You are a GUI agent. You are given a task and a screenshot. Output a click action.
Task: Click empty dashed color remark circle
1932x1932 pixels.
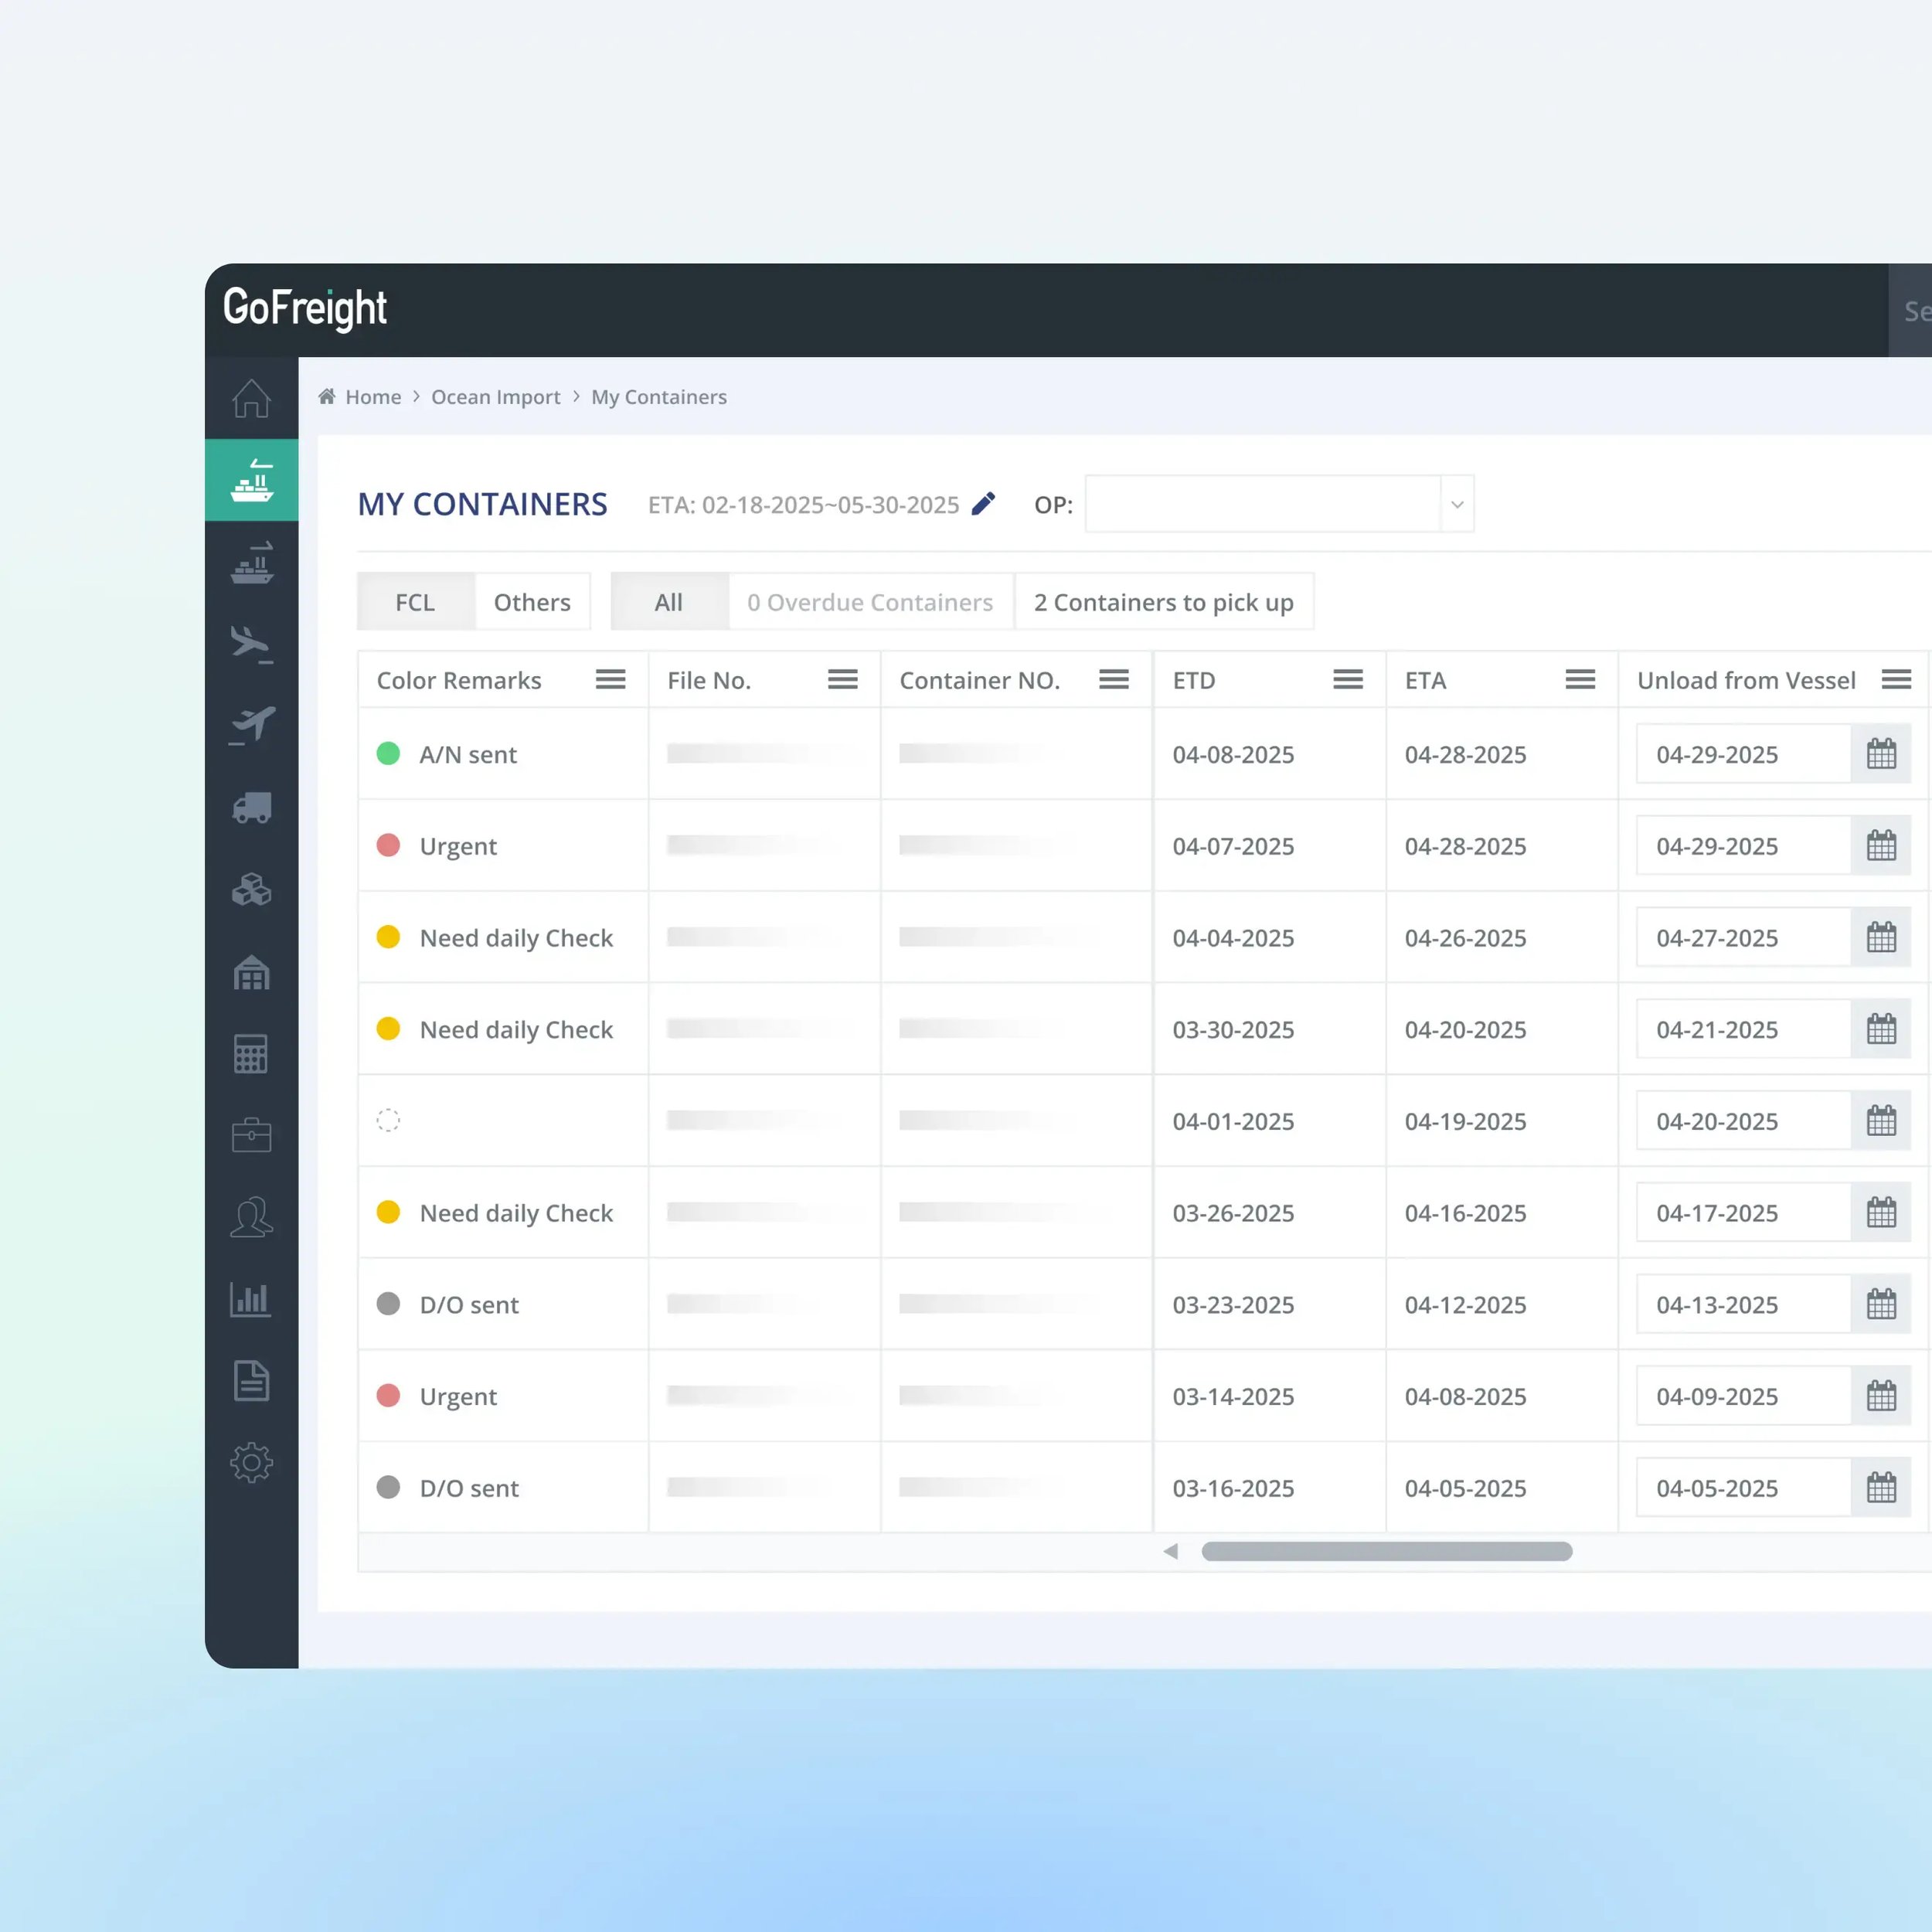[388, 1121]
